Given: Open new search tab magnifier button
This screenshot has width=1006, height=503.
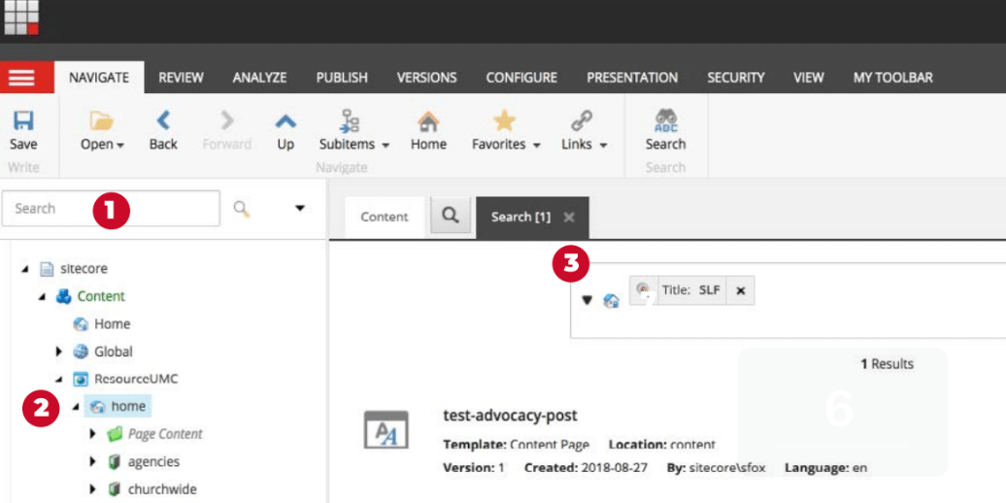Looking at the screenshot, I should 451,216.
